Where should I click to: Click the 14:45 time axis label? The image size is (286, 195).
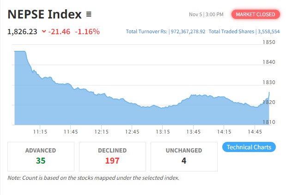click(254, 132)
